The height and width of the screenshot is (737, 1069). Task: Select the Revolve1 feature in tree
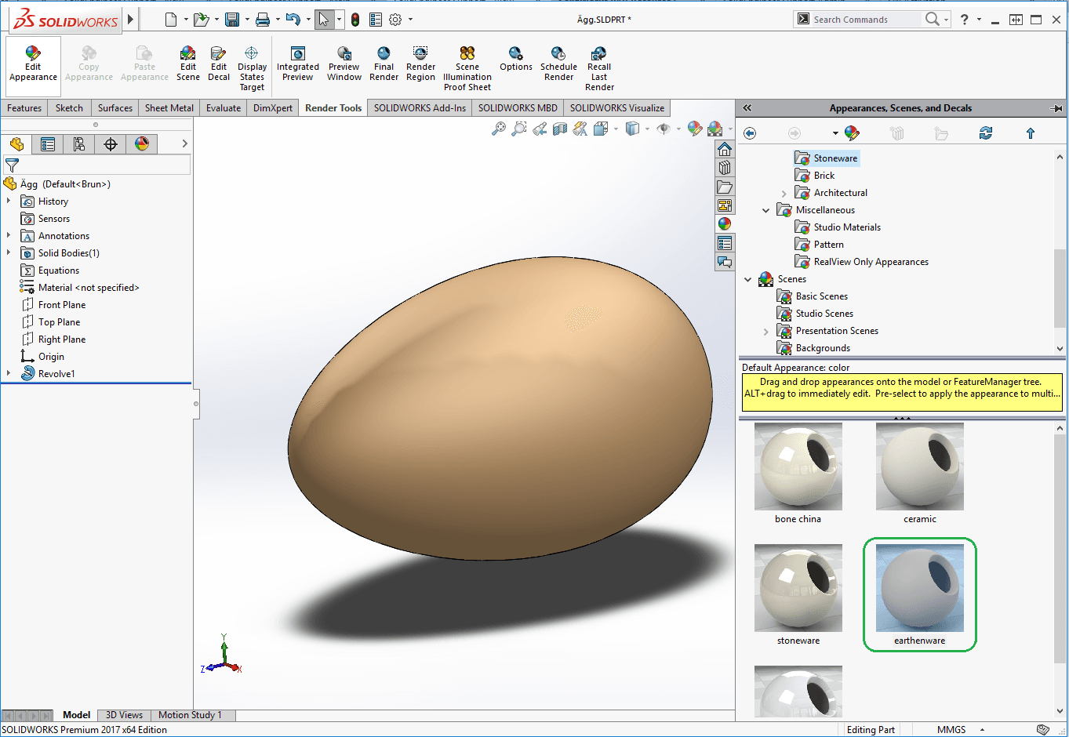(x=56, y=374)
